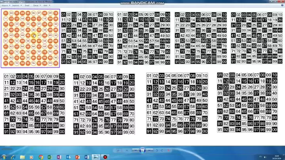
Task: Open the Arquivo menu
Action: pyautogui.click(x=6, y=6)
